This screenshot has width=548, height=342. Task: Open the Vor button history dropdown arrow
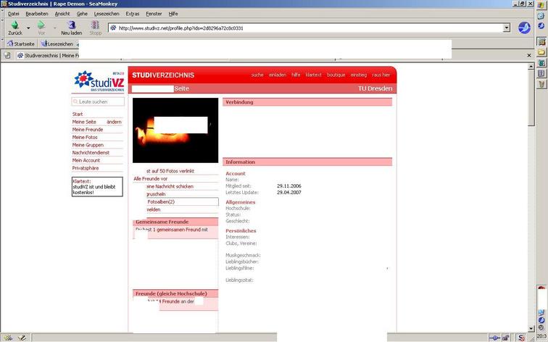pyautogui.click(x=55, y=28)
